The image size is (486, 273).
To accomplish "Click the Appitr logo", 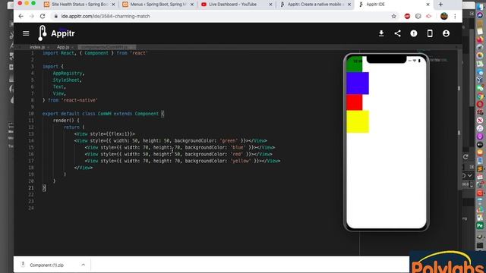I will coord(56,33).
